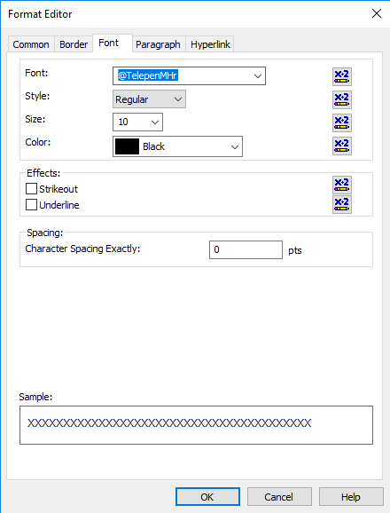Image resolution: width=390 pixels, height=513 pixels.
Task: Enable the Strikeout checkbox
Action: click(31, 189)
